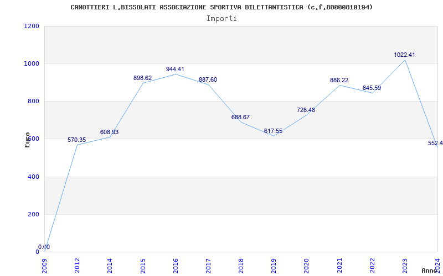Select the 617.55 data label
This screenshot has width=443, height=276.
tap(273, 131)
